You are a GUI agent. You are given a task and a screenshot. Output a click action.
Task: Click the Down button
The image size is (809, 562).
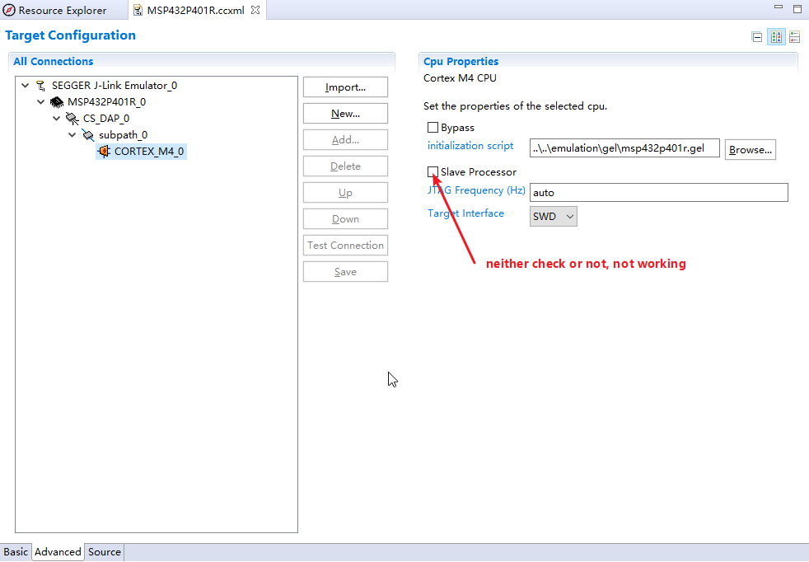345,219
